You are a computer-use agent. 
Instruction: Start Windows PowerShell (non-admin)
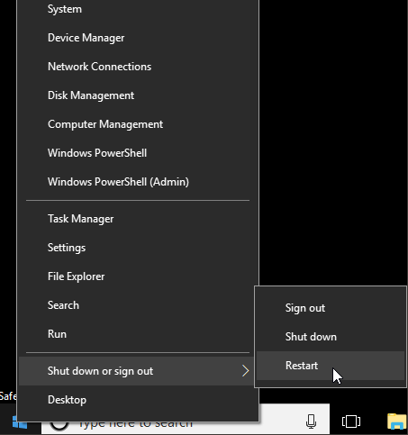click(138, 153)
